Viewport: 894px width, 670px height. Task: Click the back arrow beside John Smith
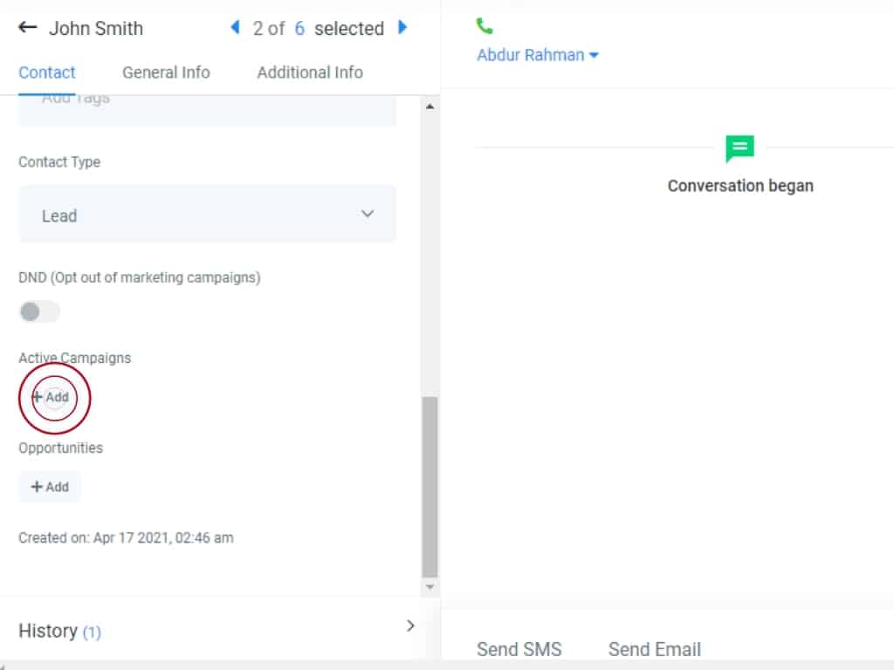(28, 28)
